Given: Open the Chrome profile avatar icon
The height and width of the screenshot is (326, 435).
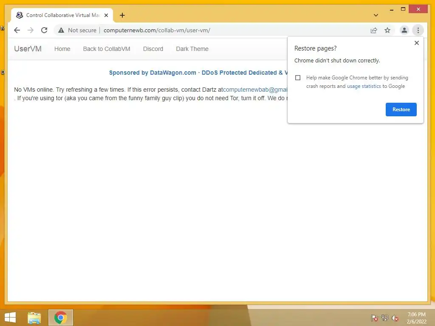Looking at the screenshot, I should tap(404, 30).
